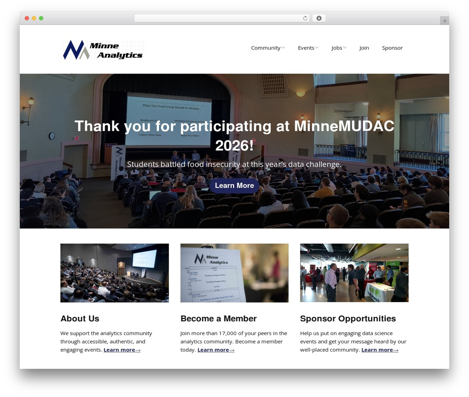
Task: Follow Learn more link under Become a Member
Action: tap(216, 350)
